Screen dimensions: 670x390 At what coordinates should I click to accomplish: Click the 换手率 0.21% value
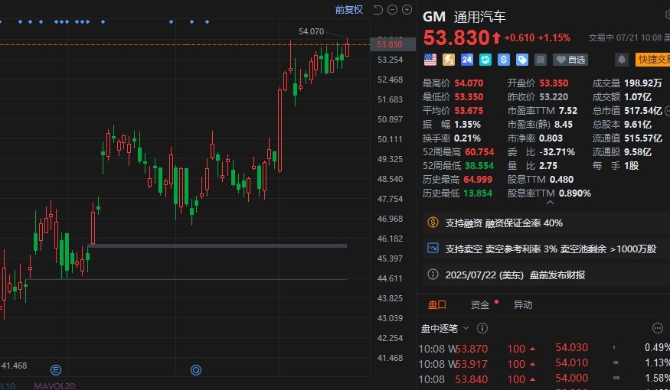tap(467, 138)
